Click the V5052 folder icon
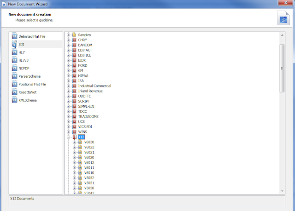The height and width of the screenshot is (211, 295). tap(80, 178)
